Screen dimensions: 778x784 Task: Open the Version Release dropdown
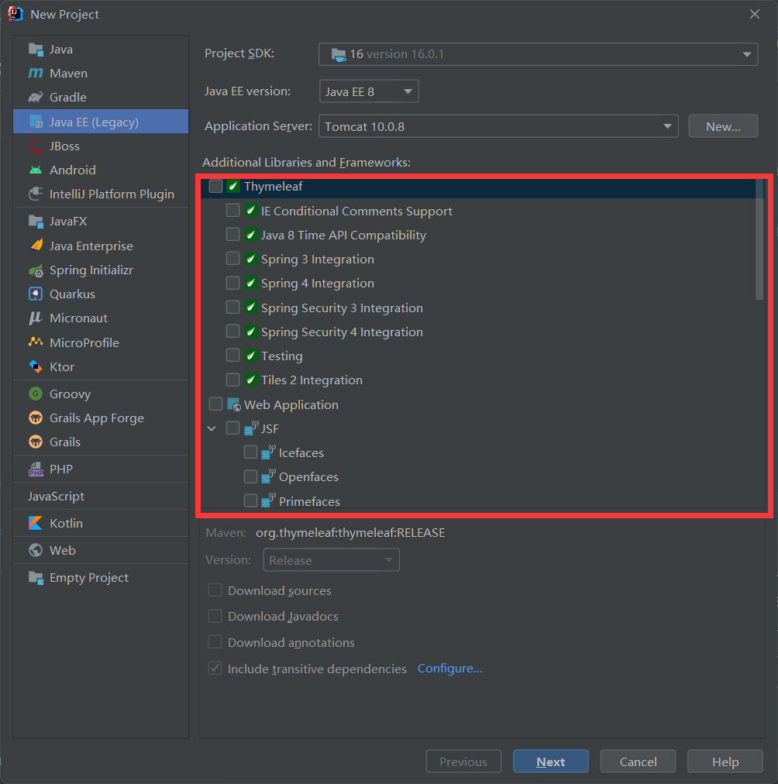332,560
